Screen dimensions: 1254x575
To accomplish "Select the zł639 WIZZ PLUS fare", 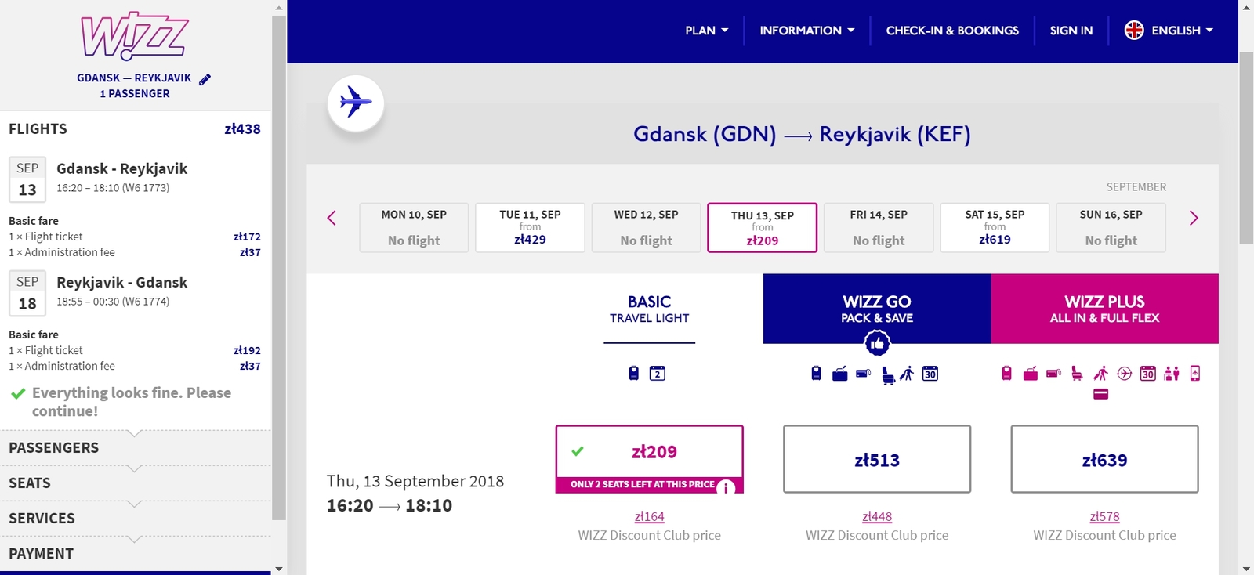I will click(1104, 459).
